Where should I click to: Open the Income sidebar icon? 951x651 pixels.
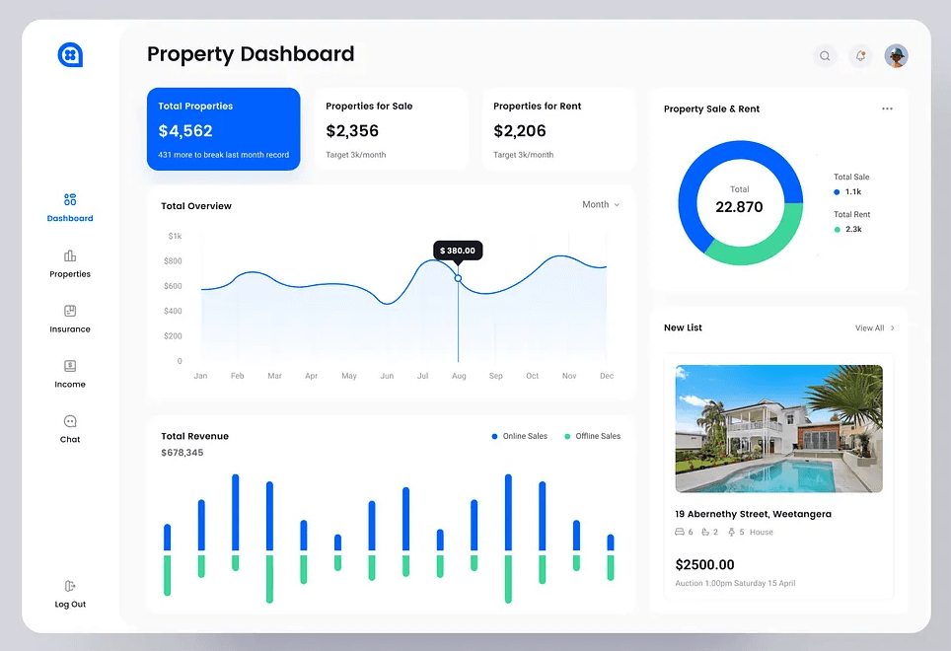click(70, 366)
